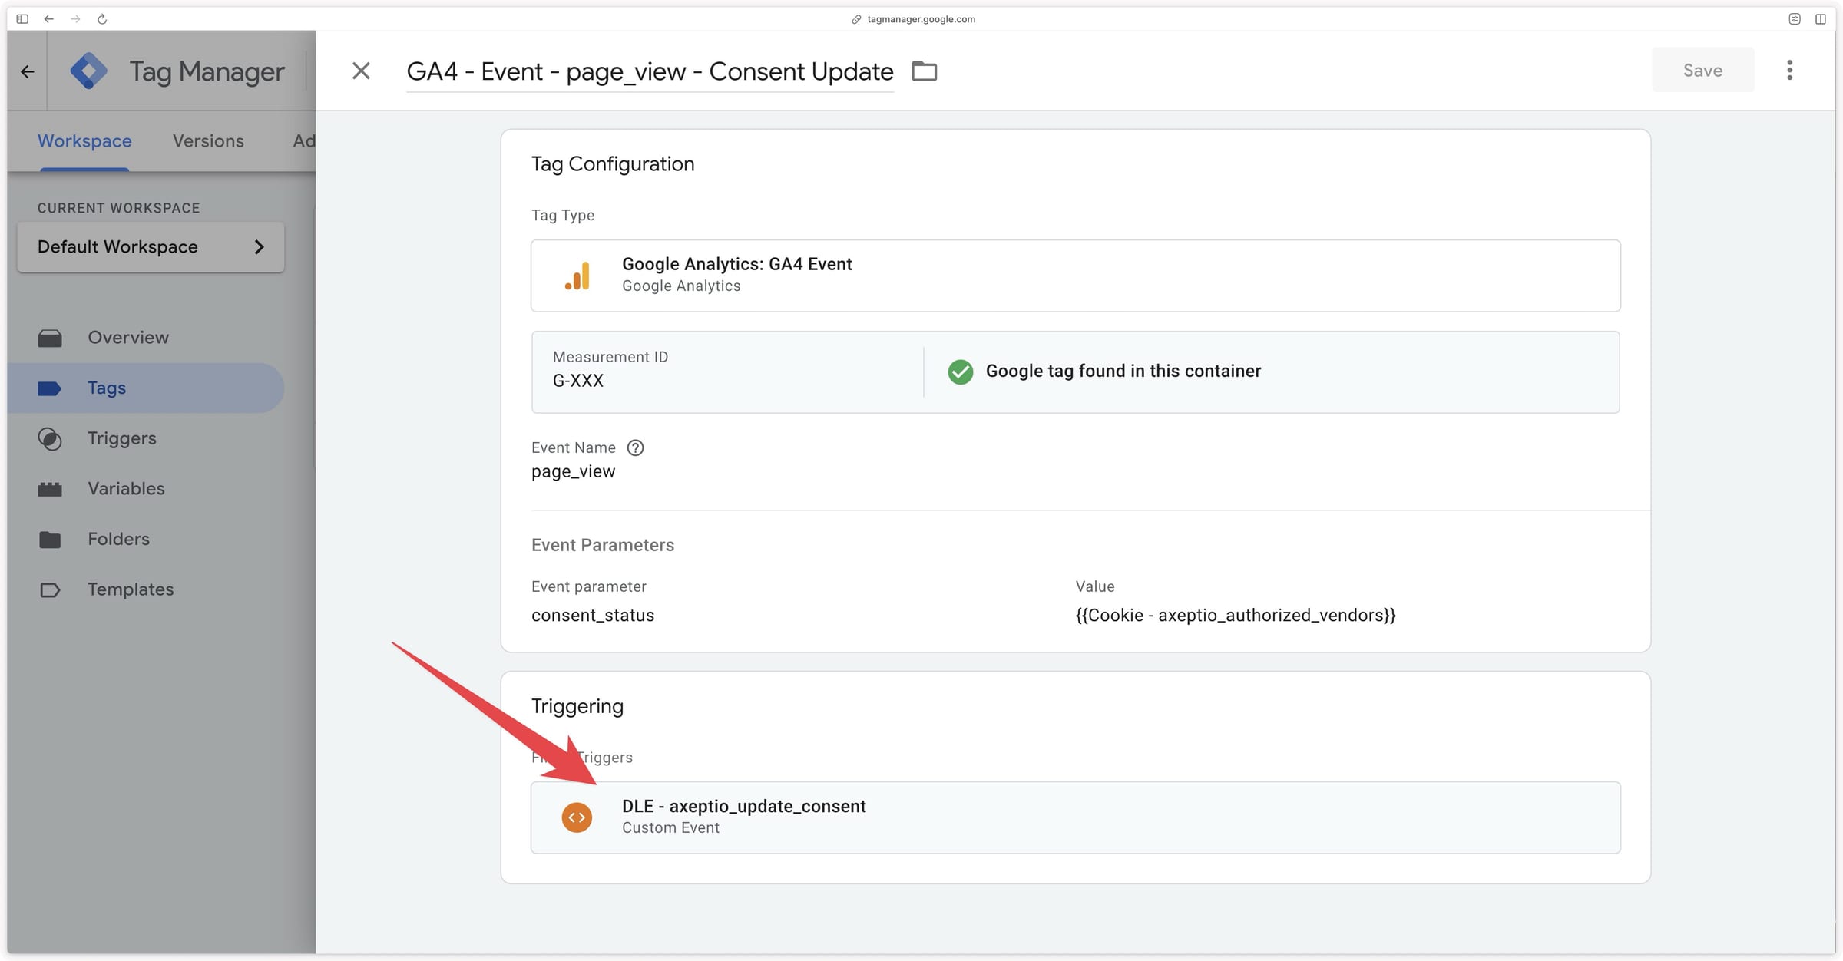Click the green Google tag found checkmark
This screenshot has width=1843, height=961.
(960, 372)
